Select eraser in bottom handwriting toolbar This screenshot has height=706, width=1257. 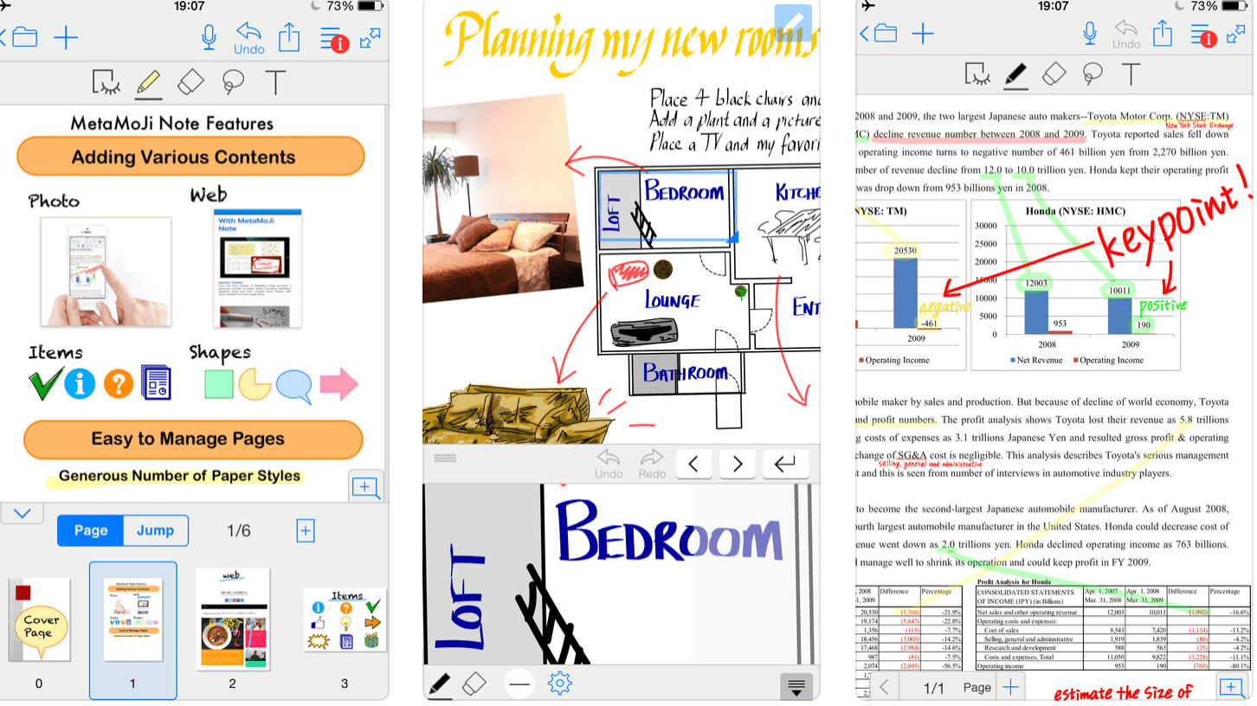(476, 684)
